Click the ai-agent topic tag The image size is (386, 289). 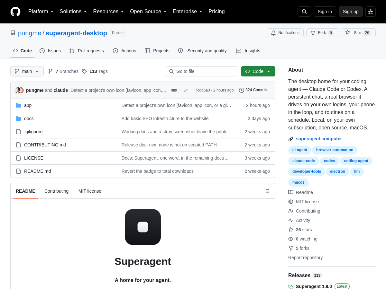point(300,150)
